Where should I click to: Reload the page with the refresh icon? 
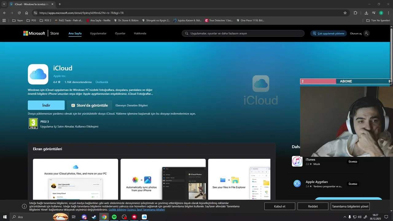click(x=19, y=13)
